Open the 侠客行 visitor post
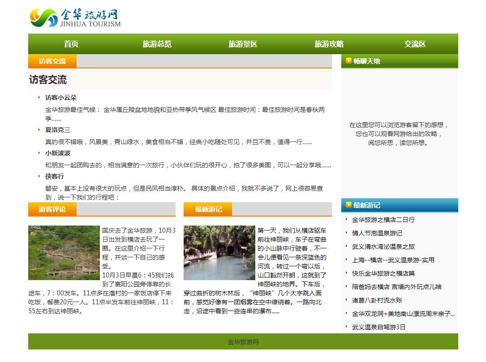Image resolution: width=486 pixels, height=362 pixels. pyautogui.click(x=55, y=176)
